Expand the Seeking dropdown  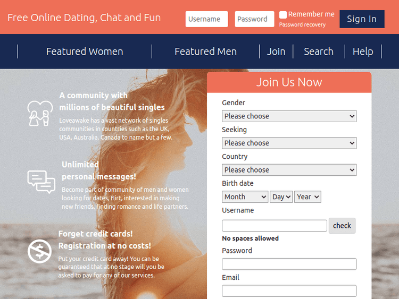coord(289,143)
